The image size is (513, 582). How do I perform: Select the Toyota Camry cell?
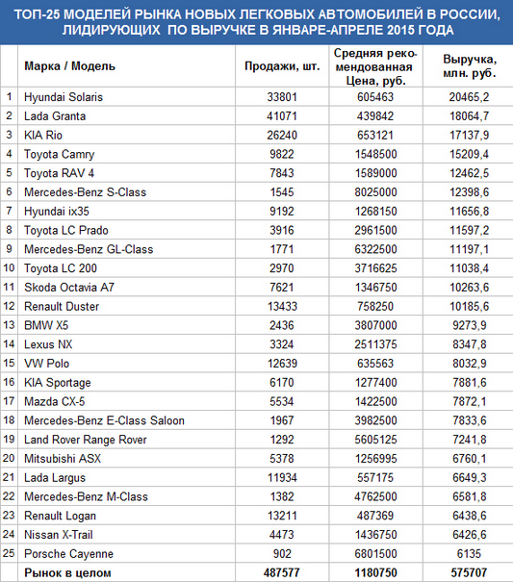[x=59, y=155]
